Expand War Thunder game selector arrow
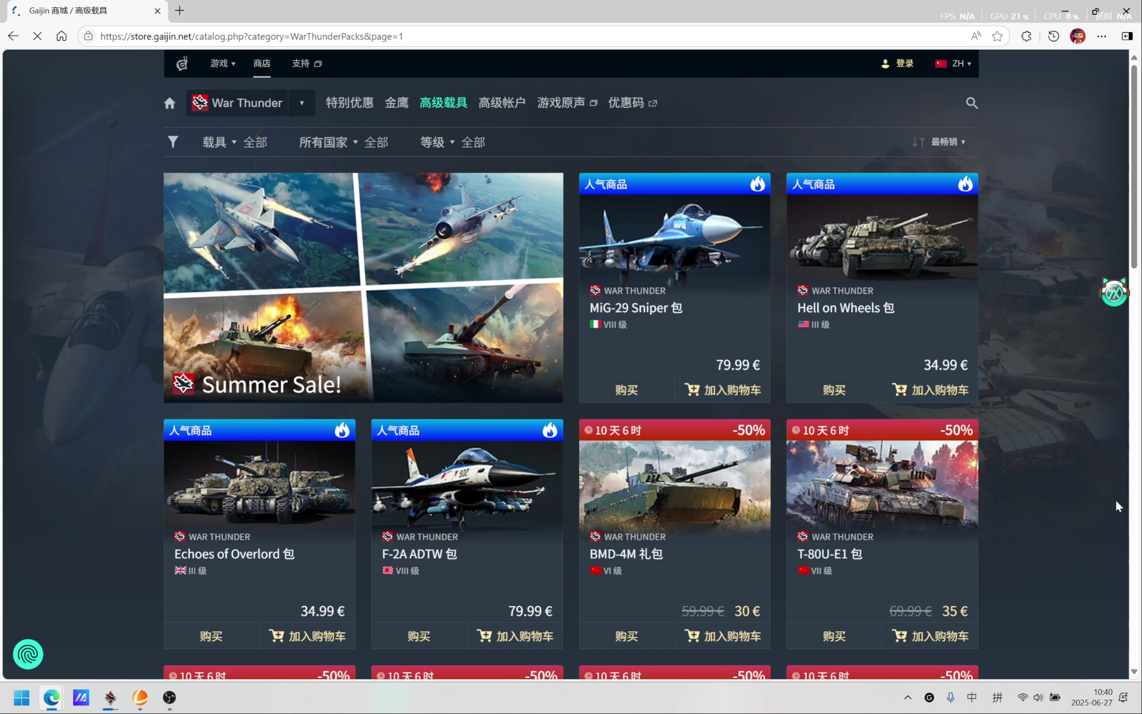1142x714 pixels. (x=301, y=103)
